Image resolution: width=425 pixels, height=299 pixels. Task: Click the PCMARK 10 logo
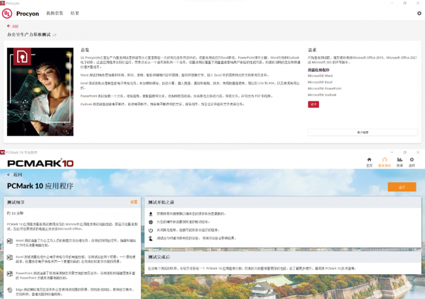pyautogui.click(x=41, y=163)
